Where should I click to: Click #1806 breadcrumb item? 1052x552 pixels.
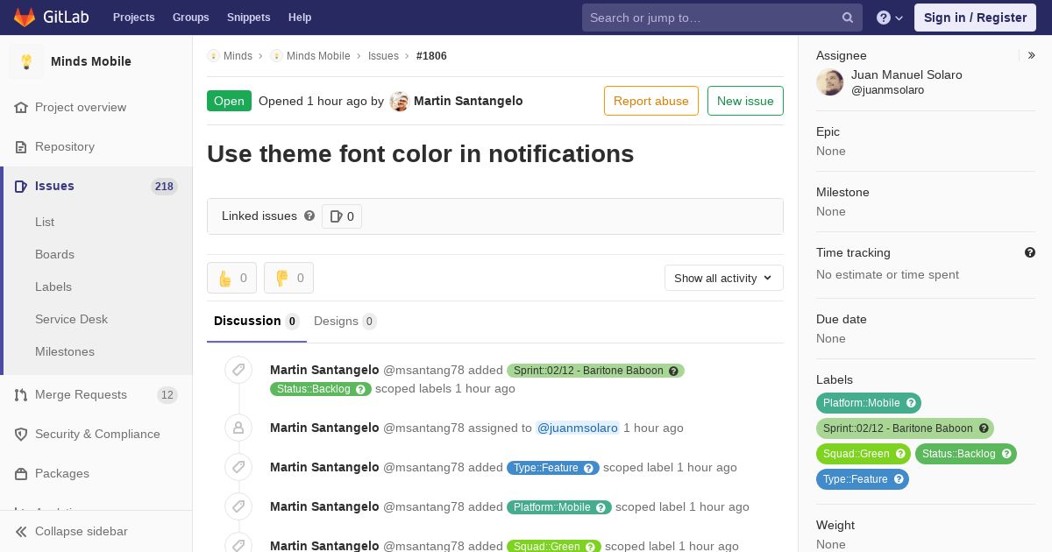click(x=431, y=55)
